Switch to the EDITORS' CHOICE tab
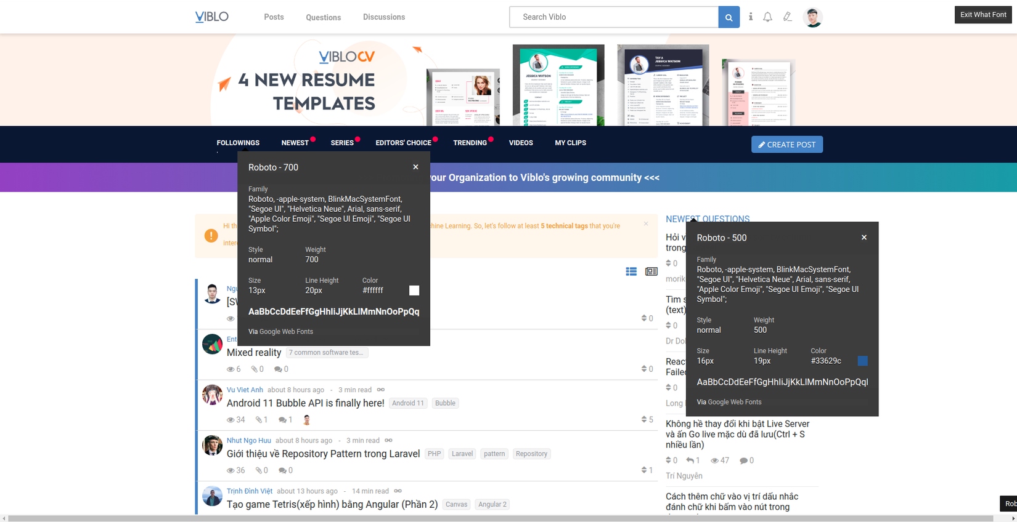1017x522 pixels. click(x=404, y=143)
